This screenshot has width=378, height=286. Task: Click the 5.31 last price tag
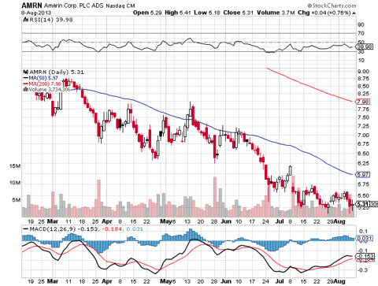pyautogui.click(x=363, y=204)
